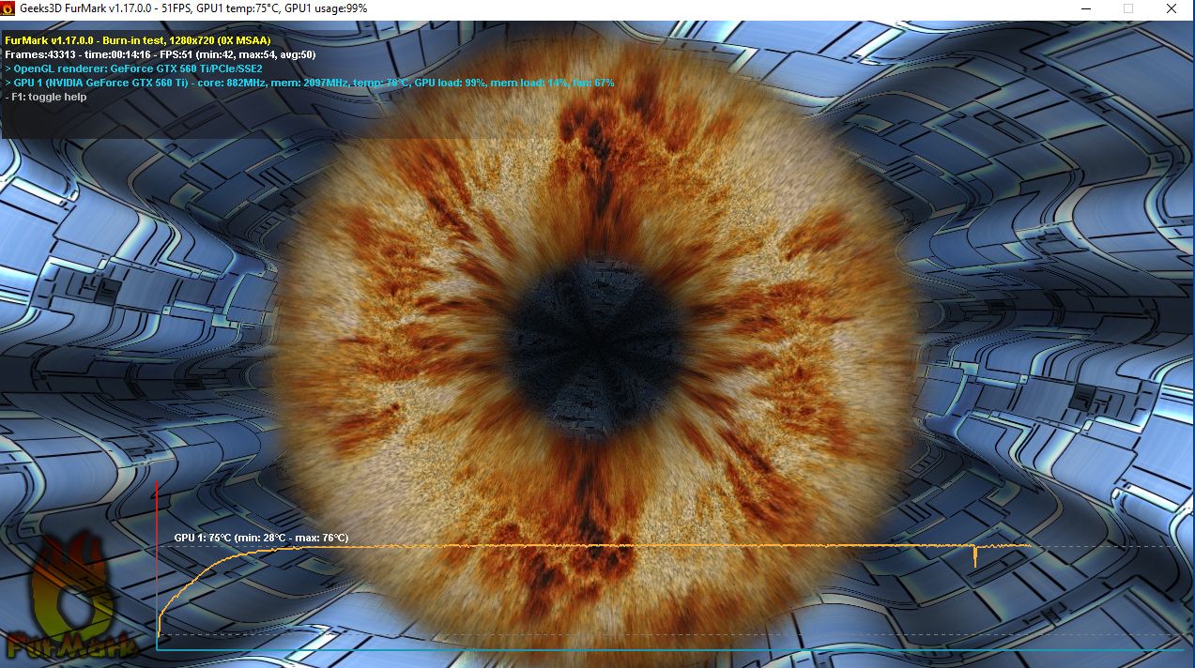Click the "GPU 1 (NVIDIA GeForce GTX 560 Ti)" line

[x=310, y=83]
